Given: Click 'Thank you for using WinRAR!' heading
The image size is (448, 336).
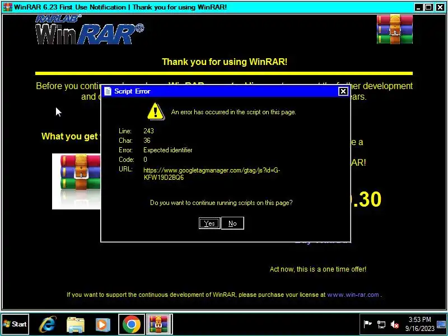Looking at the screenshot, I should point(225,62).
